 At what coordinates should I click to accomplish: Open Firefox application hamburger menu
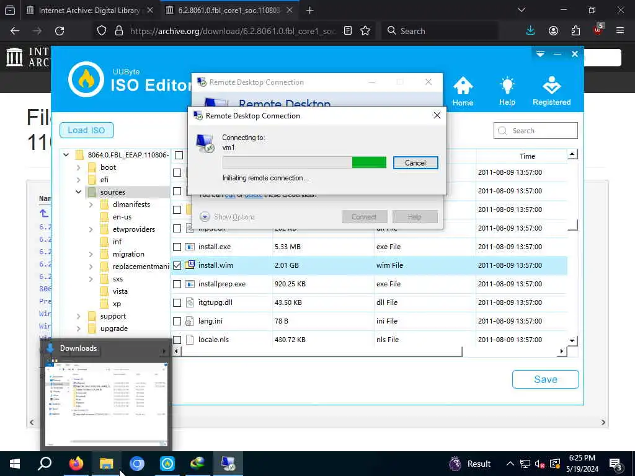pos(620,31)
